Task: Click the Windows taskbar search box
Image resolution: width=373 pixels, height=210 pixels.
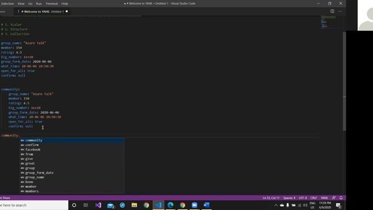Action: pos(34,205)
